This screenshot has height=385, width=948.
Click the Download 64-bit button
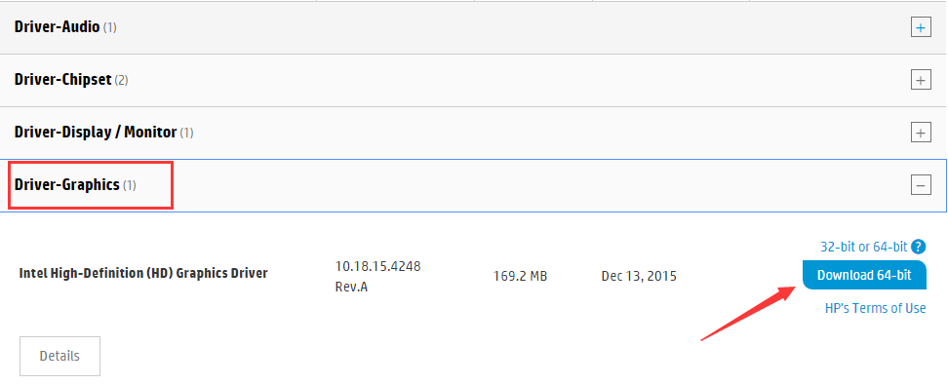point(864,275)
